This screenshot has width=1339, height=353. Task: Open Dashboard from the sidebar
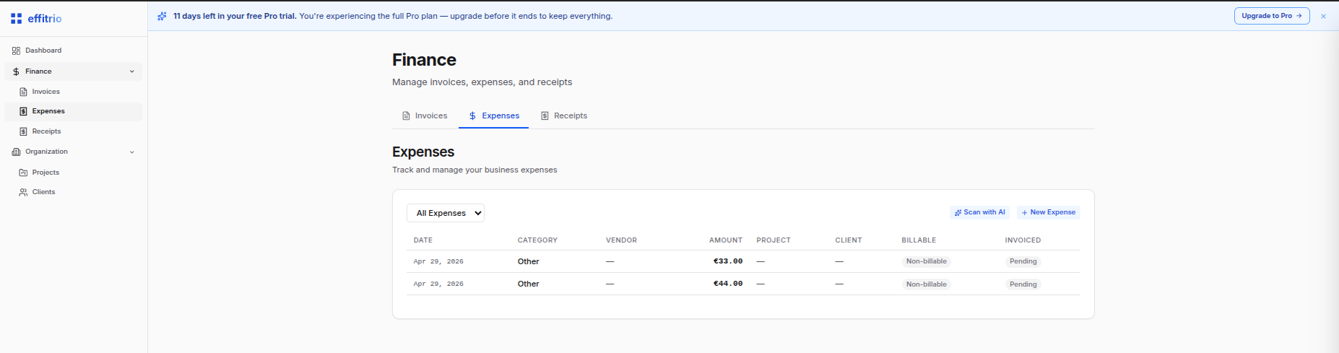tap(74, 51)
